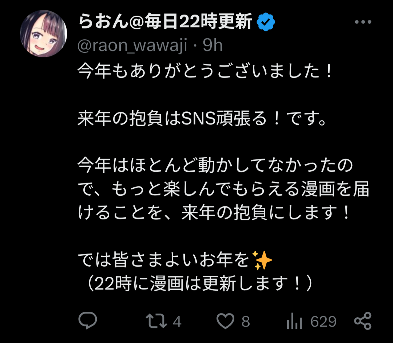Click the sentence 来年の抱負はSNS頑張る！です。
The height and width of the screenshot is (343, 393).
tap(202, 118)
